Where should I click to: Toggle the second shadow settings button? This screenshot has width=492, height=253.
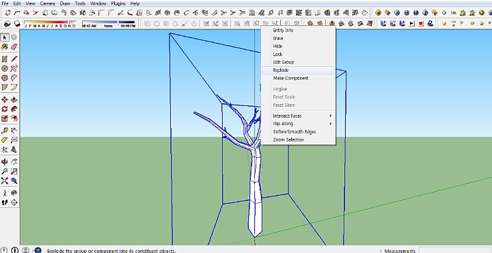pyautogui.click(x=17, y=23)
